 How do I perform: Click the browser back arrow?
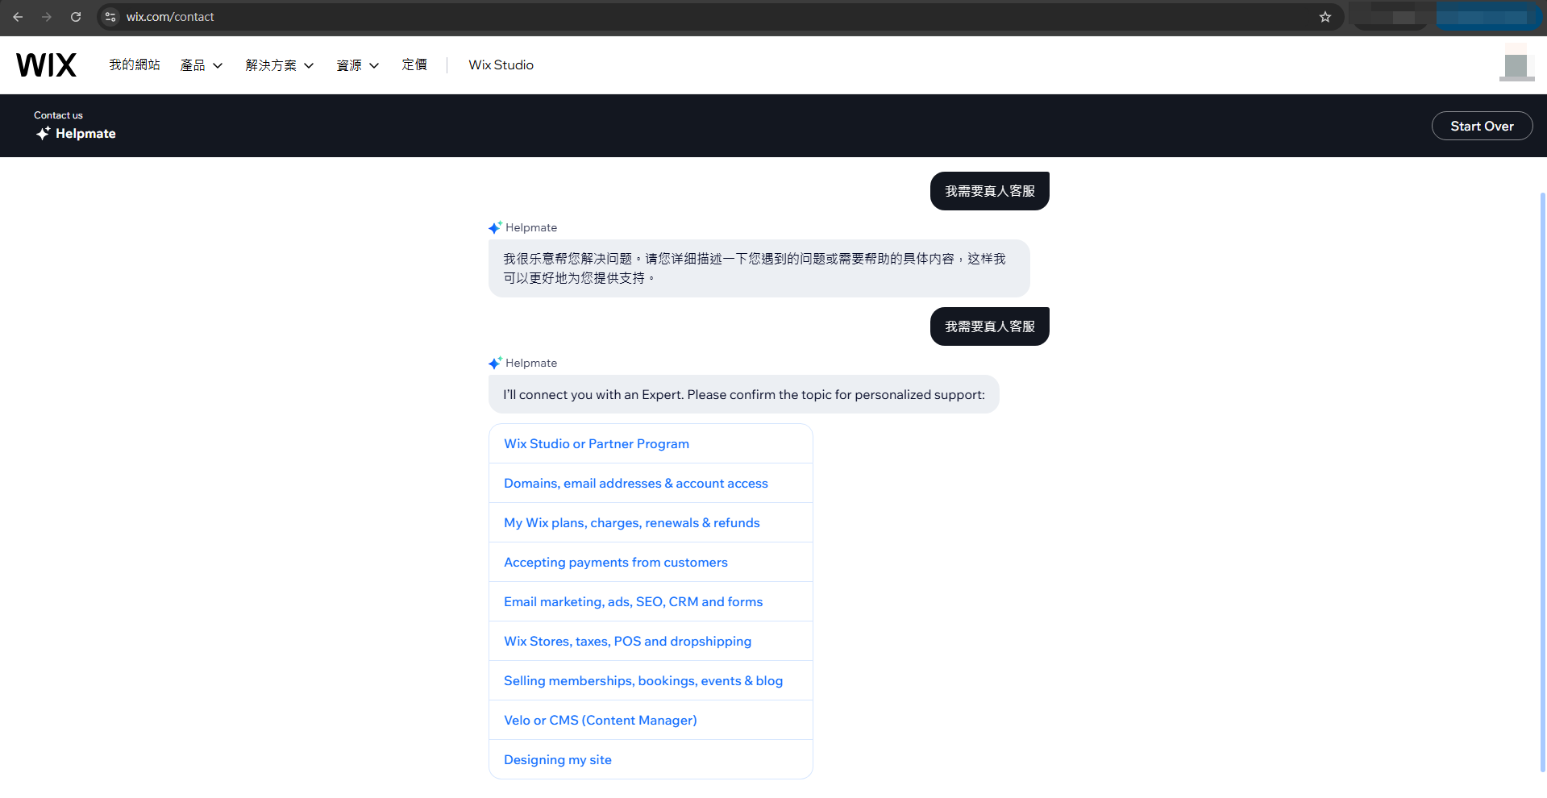[x=18, y=17]
